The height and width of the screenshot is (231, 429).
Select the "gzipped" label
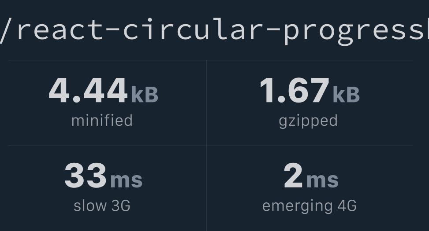308,121
